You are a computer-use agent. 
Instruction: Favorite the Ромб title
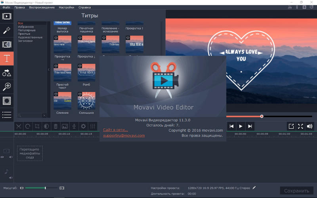coord(80,66)
